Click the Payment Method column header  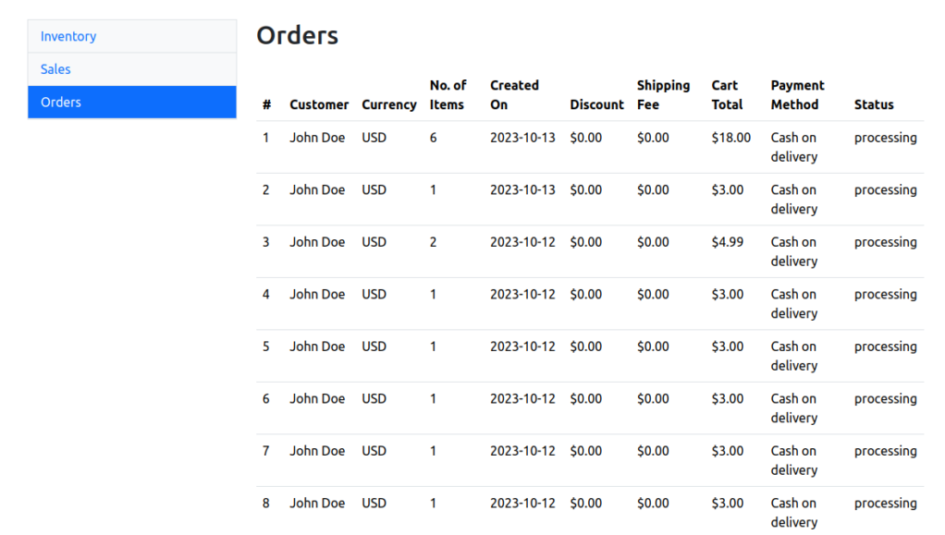(797, 95)
